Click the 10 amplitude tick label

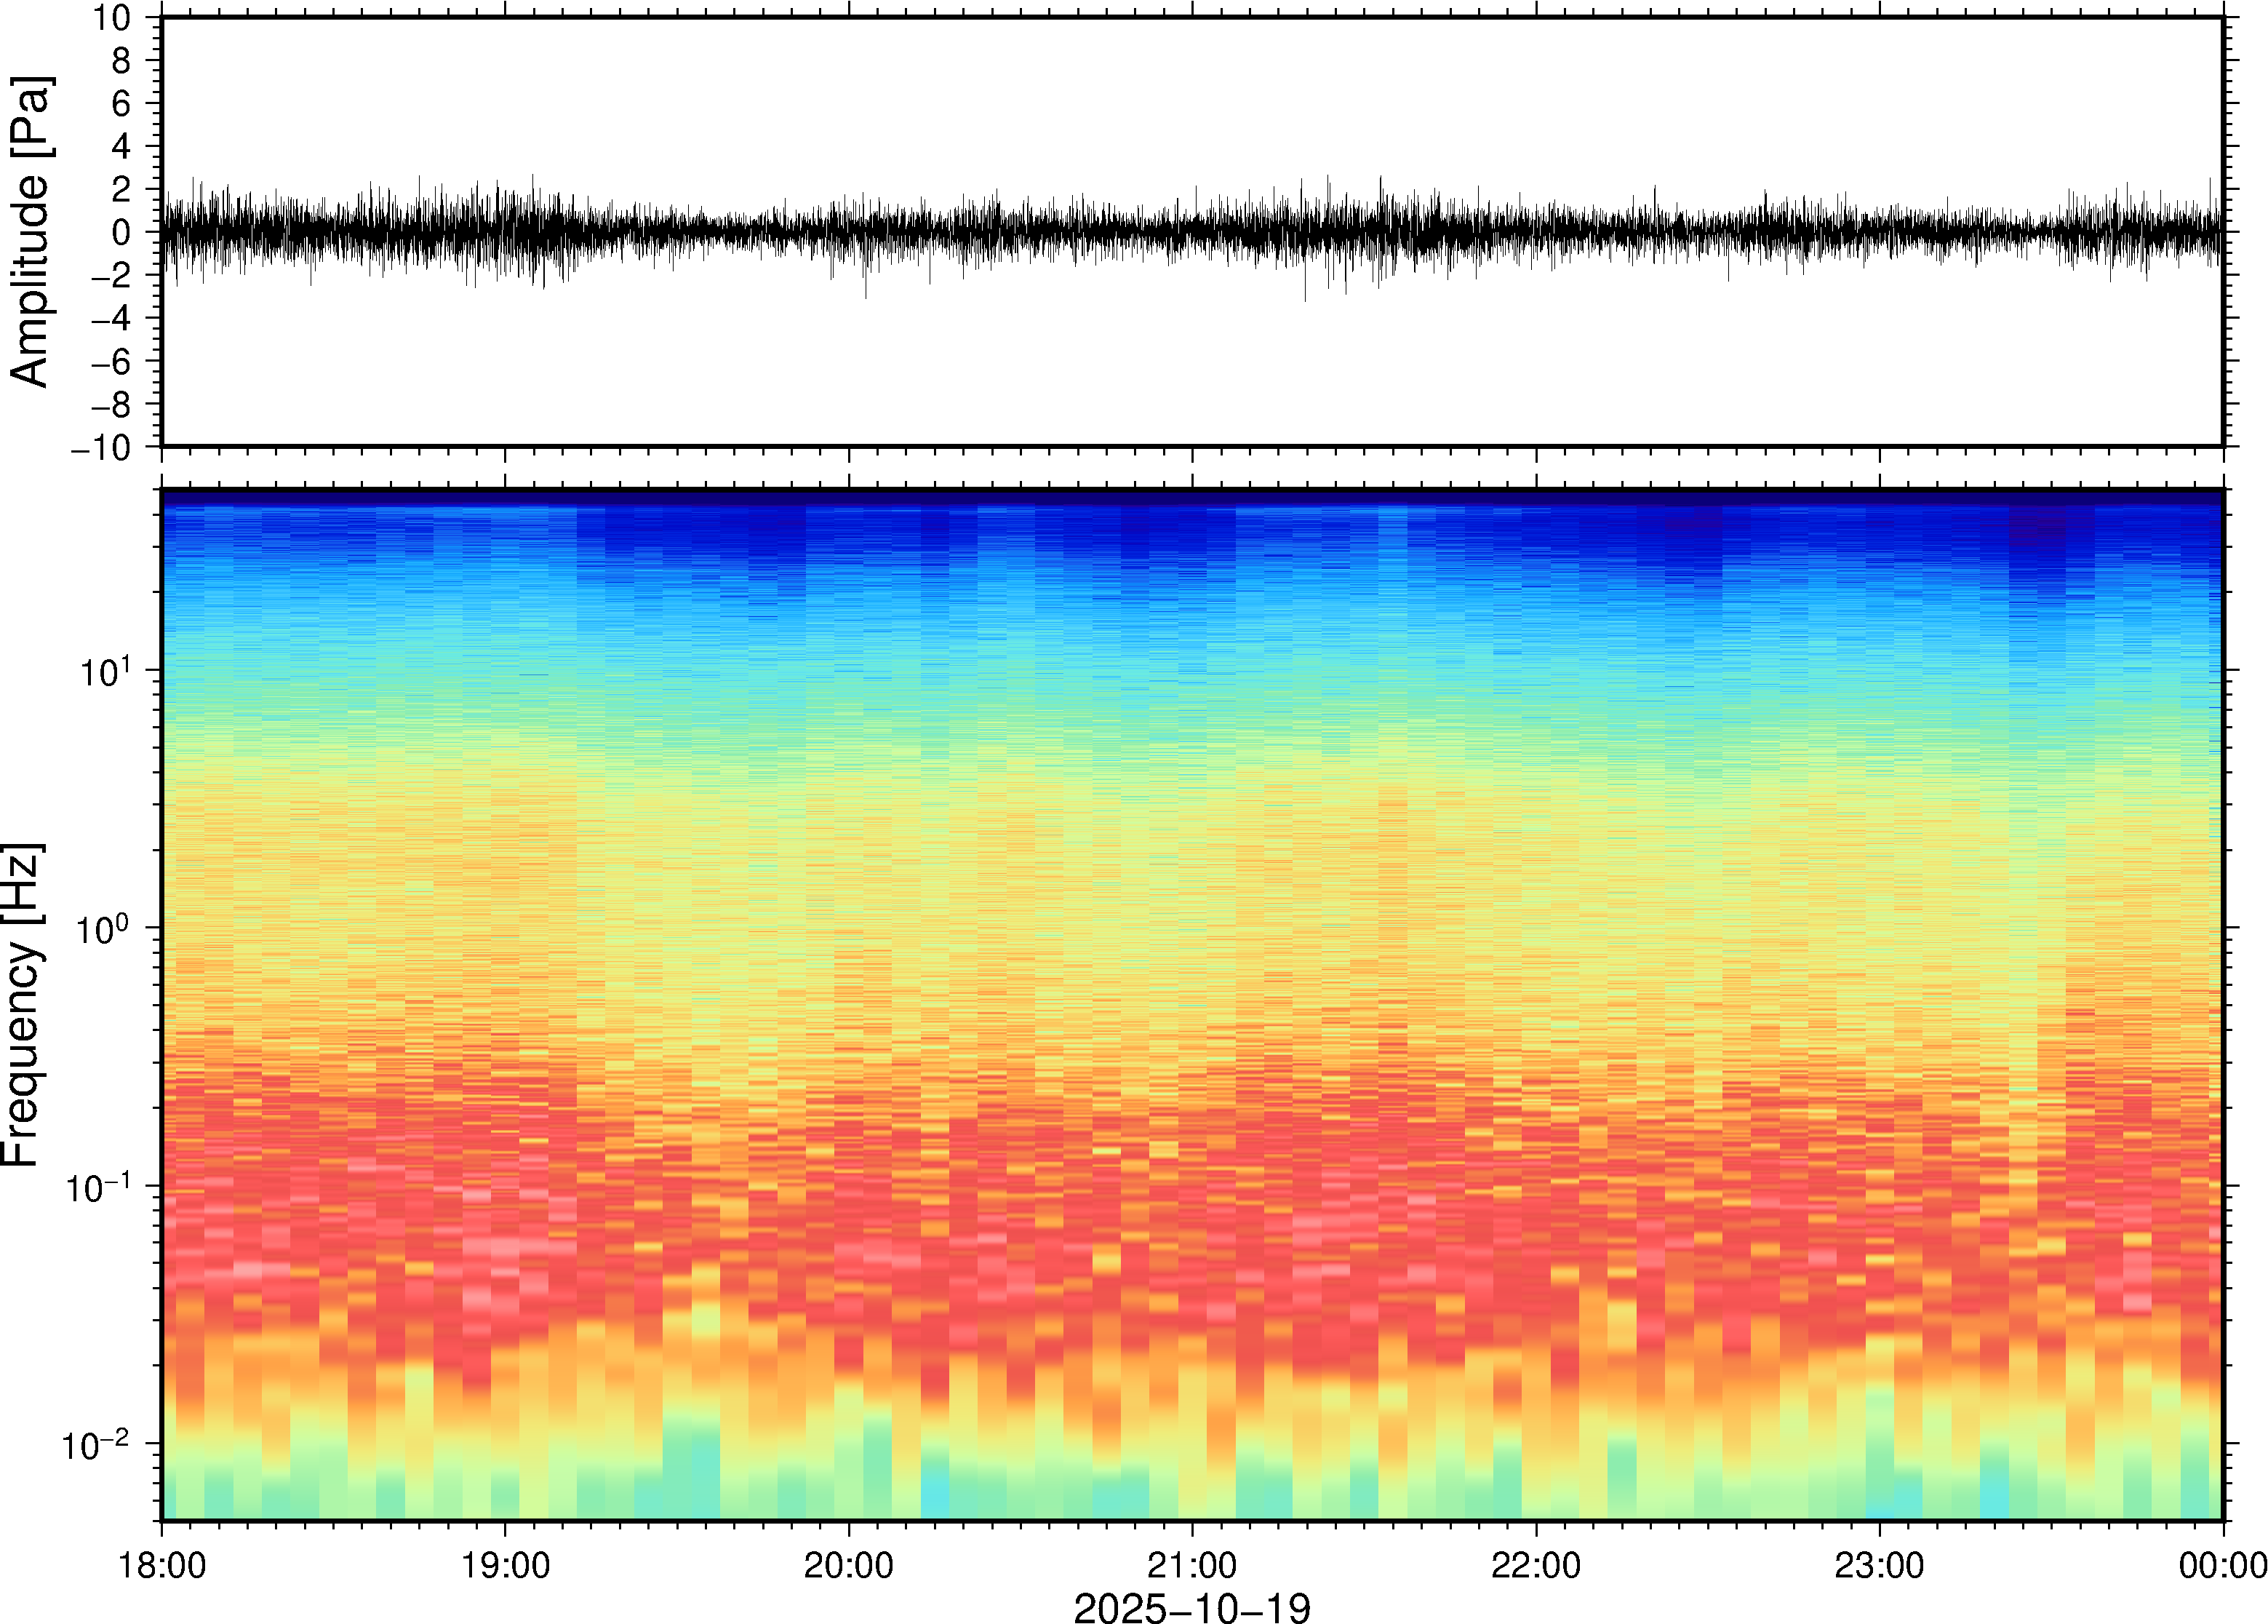tap(112, 18)
